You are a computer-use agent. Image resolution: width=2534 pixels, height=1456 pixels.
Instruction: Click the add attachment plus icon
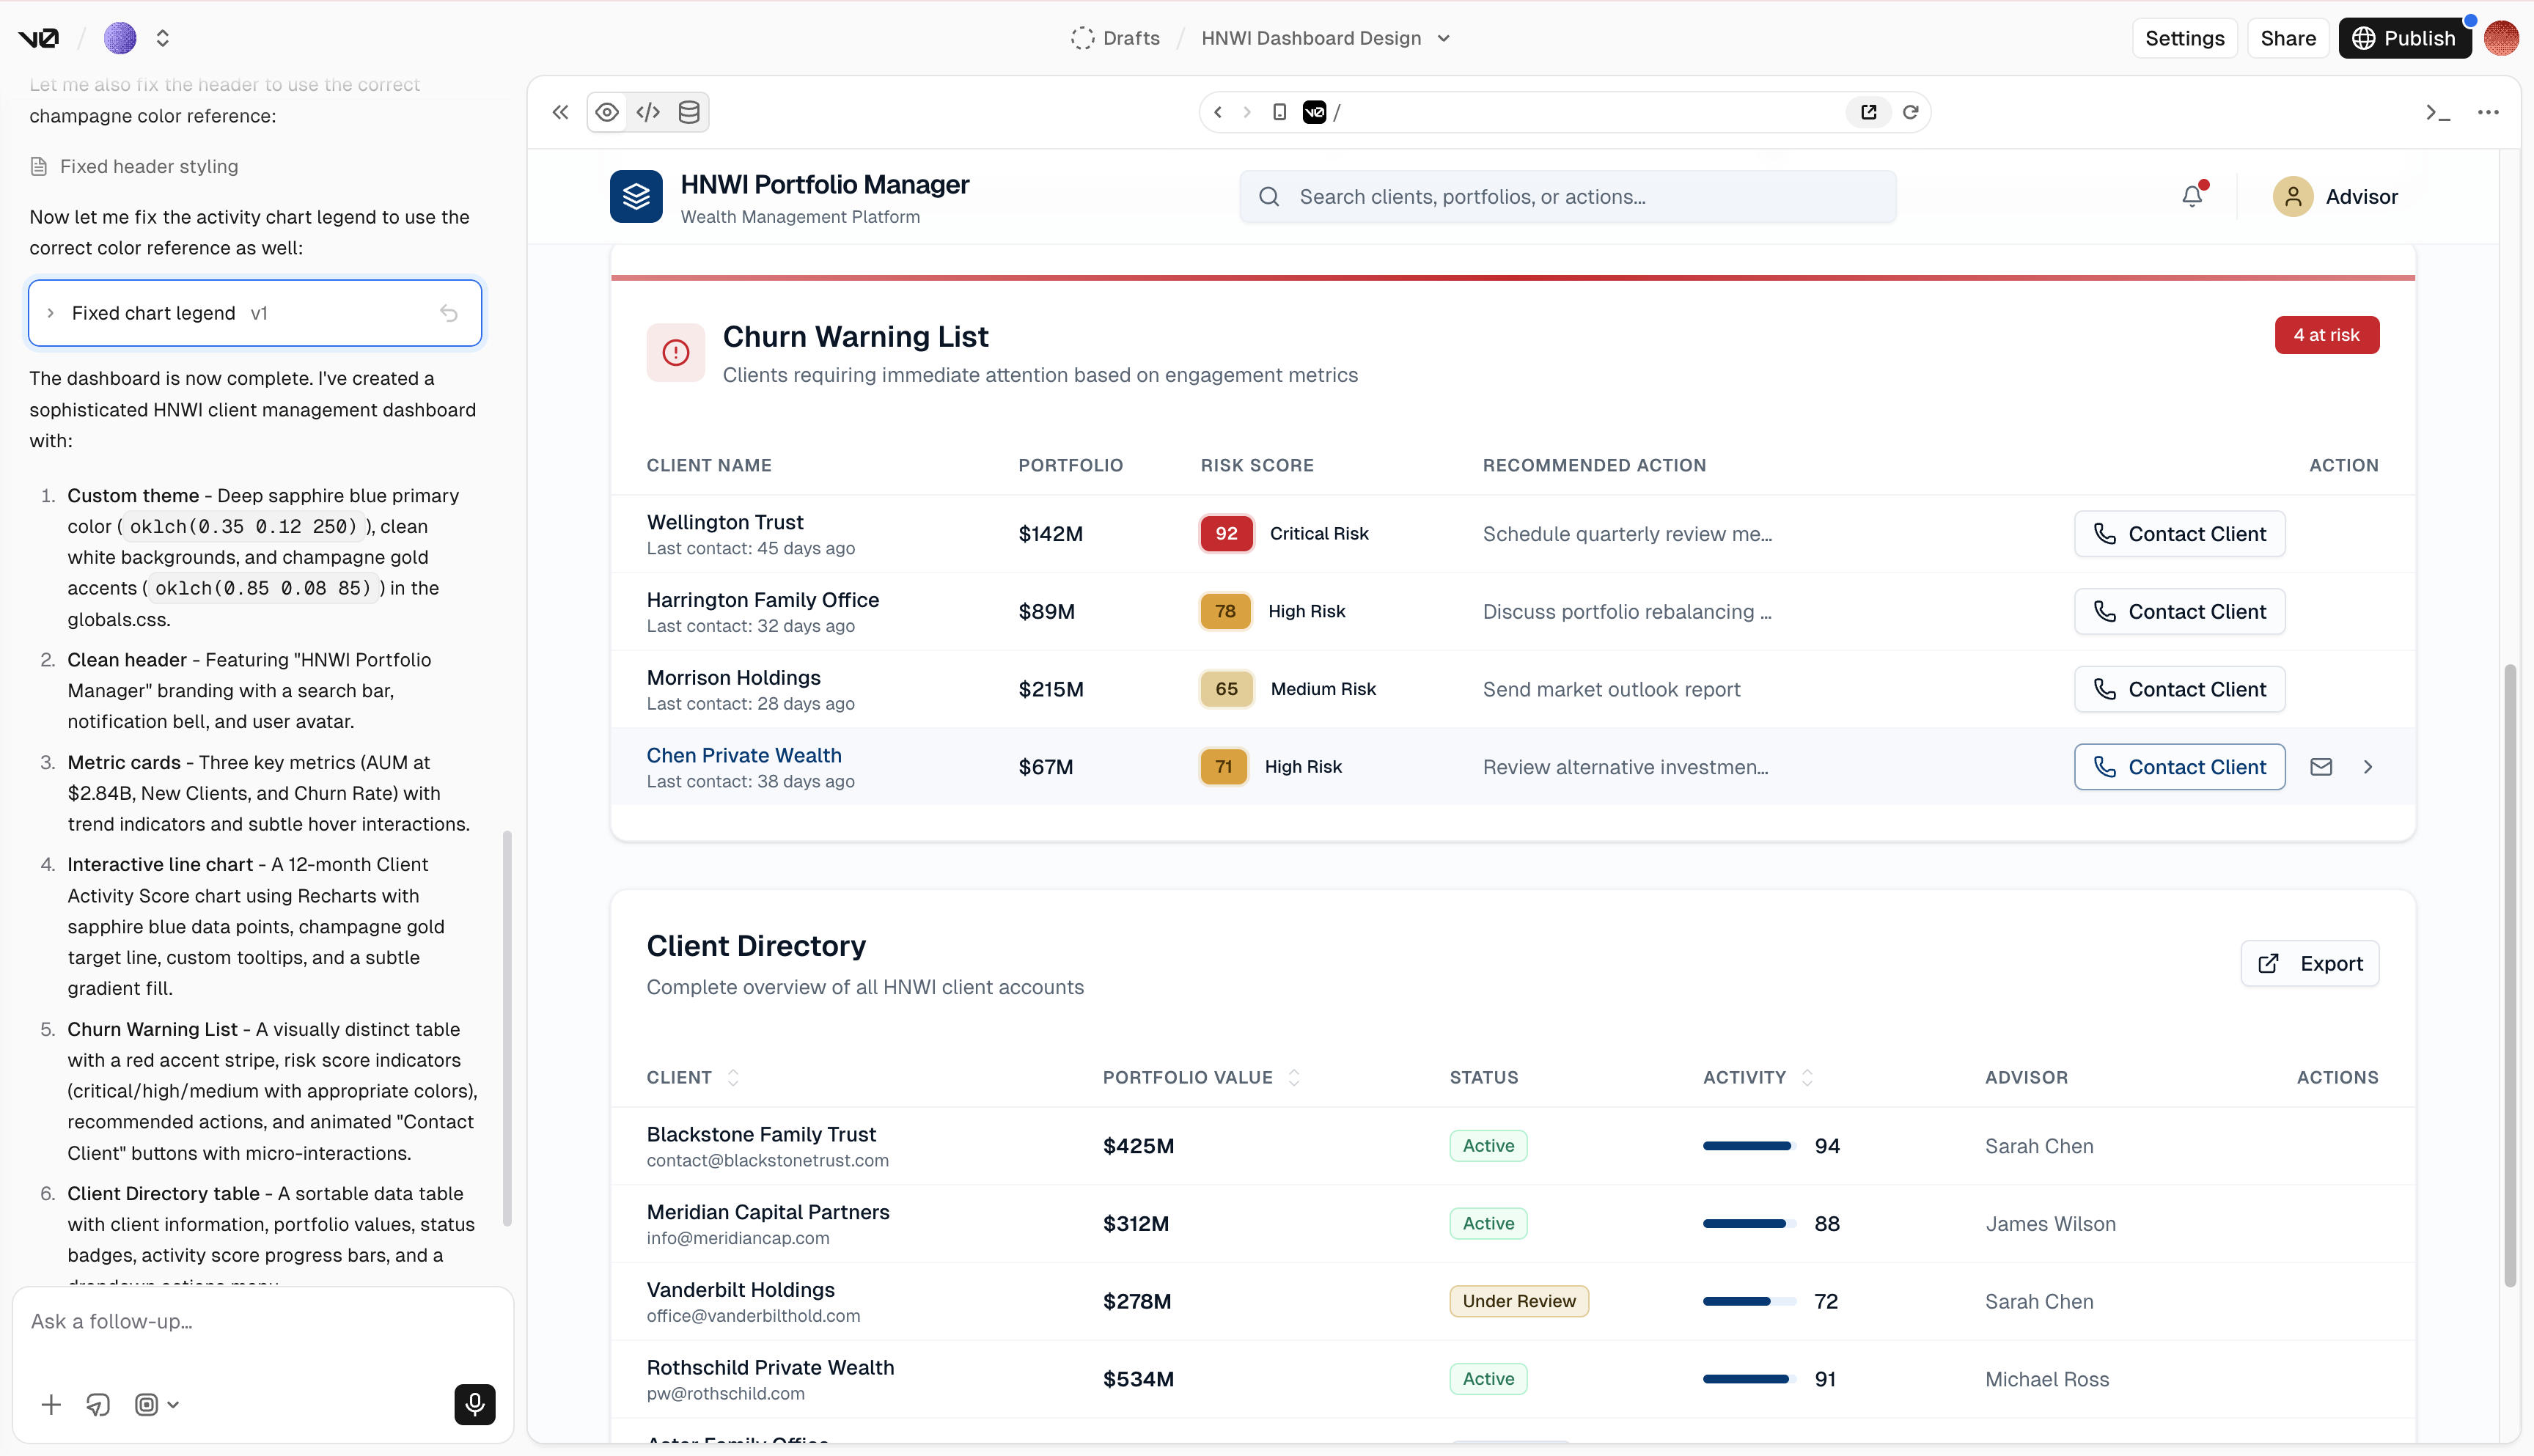click(51, 1404)
